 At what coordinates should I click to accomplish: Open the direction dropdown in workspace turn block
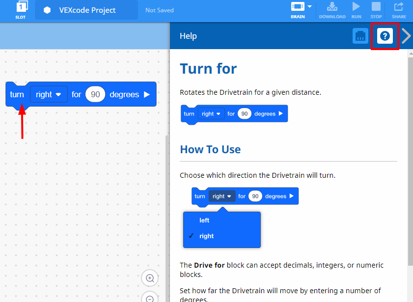49,94
